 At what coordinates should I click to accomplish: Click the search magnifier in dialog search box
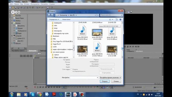[x=121, y=15]
